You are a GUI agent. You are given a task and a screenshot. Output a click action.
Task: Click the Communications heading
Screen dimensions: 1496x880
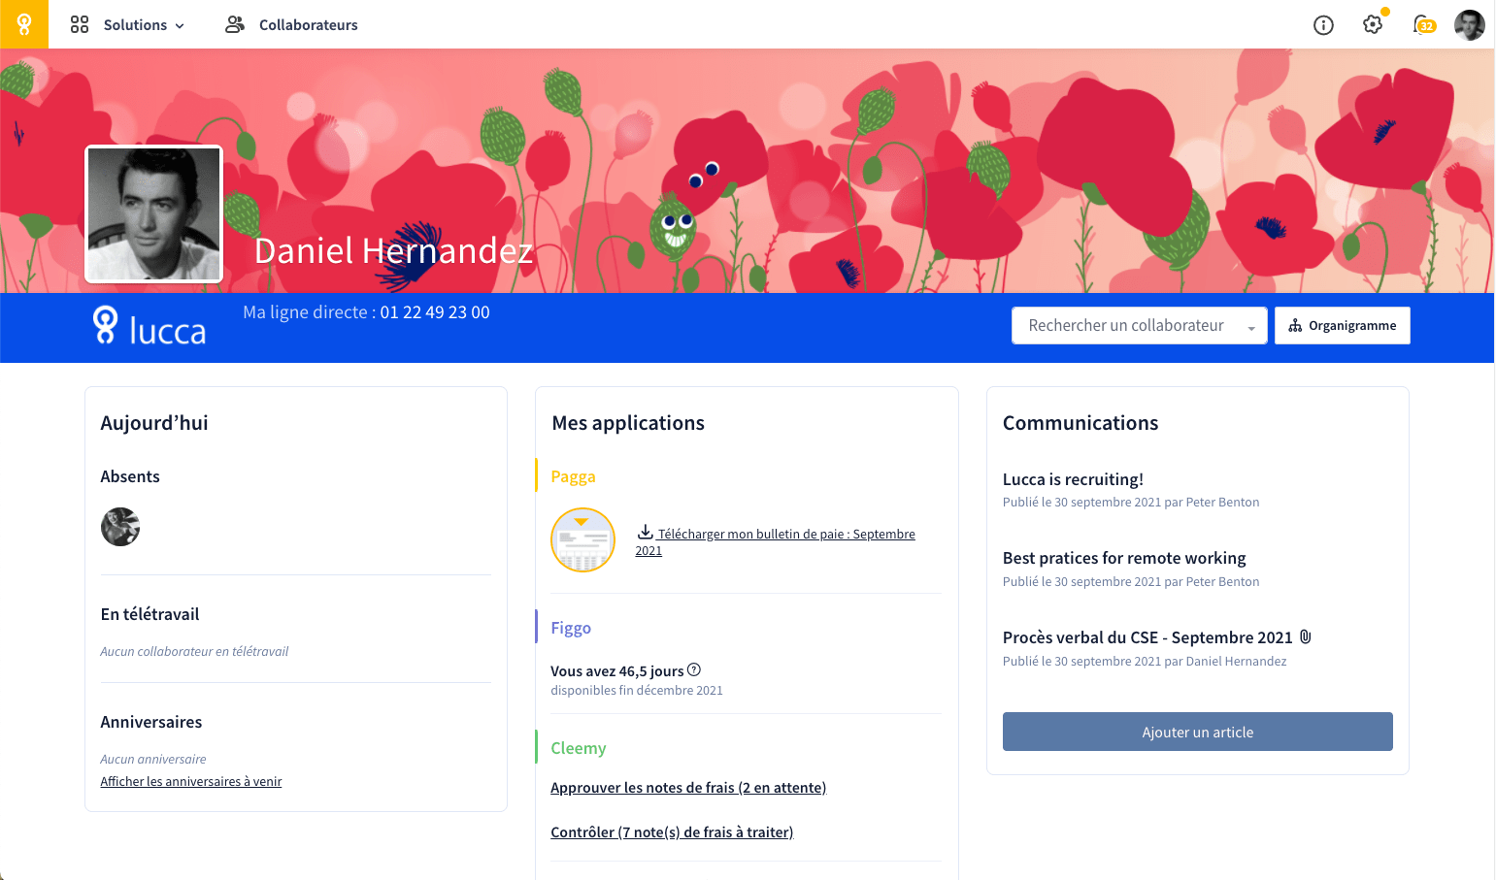tap(1080, 423)
